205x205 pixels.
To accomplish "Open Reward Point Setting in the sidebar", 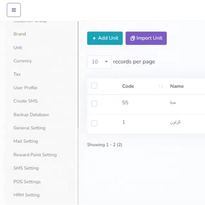I will click(35, 155).
